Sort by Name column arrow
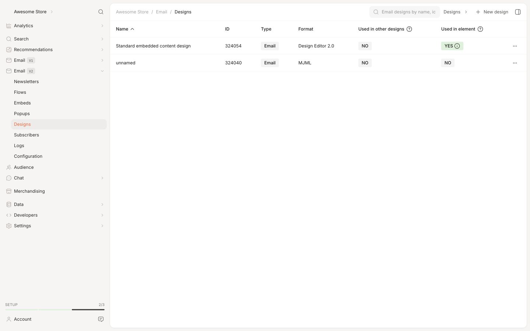Screen dimensions: 530x331 (x=132, y=29)
